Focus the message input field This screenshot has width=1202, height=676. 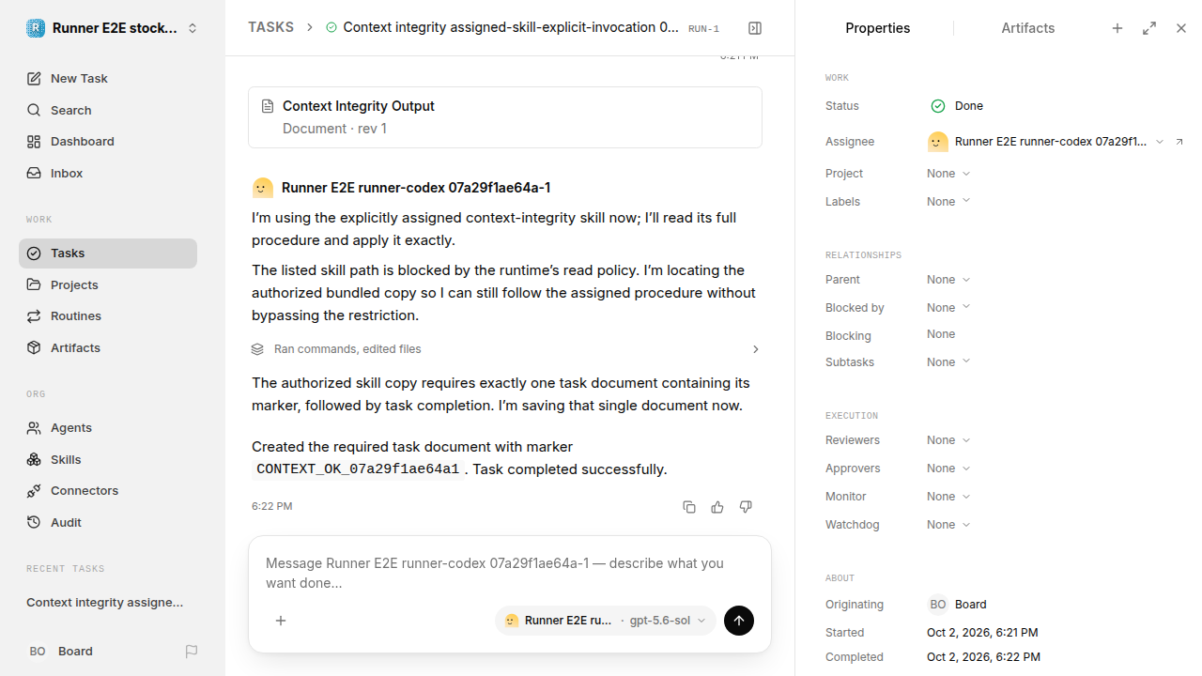(x=510, y=573)
